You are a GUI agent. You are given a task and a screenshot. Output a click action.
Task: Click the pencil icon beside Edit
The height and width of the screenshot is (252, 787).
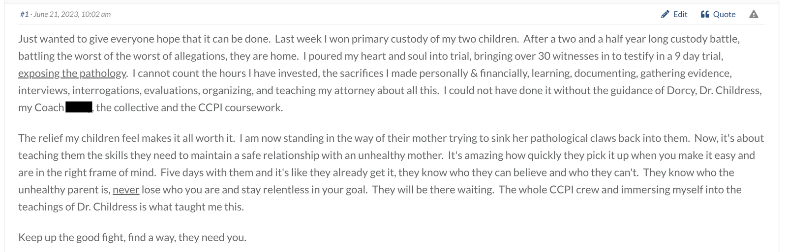coord(665,14)
